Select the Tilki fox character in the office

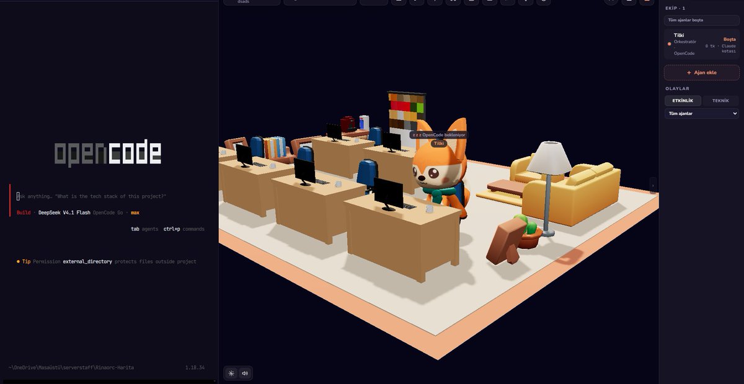click(x=439, y=170)
